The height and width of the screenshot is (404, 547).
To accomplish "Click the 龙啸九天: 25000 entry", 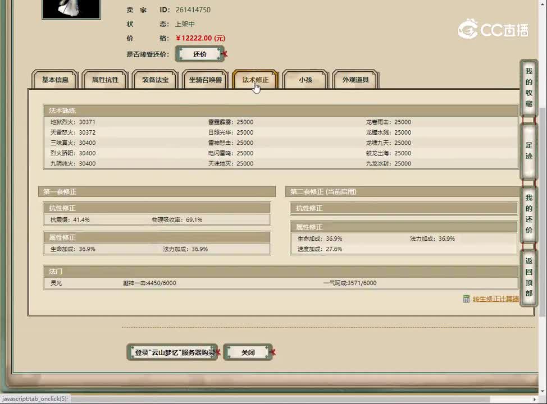I will click(x=388, y=143).
